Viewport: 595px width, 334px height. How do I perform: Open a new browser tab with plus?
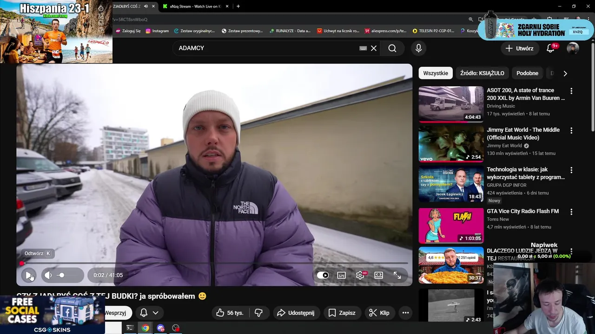click(x=238, y=6)
